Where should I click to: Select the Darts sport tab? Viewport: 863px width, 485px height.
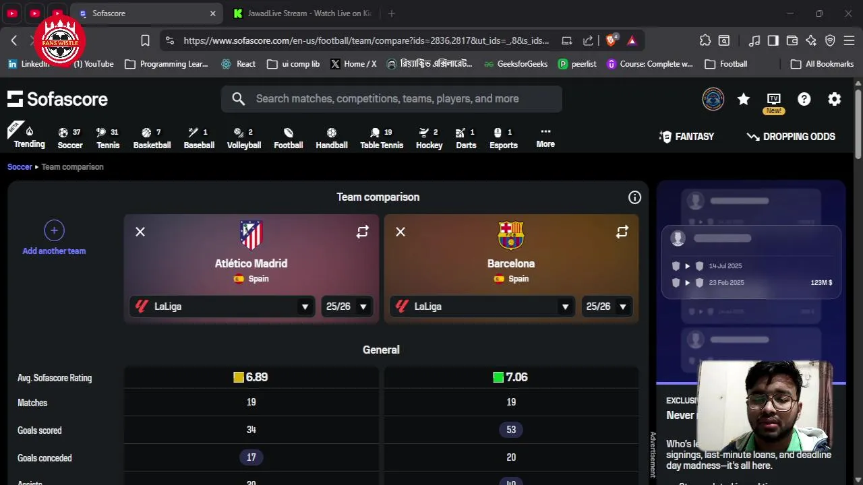(x=466, y=138)
